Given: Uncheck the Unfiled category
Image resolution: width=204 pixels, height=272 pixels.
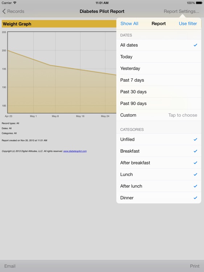Looking at the screenshot, I should click(x=159, y=140).
